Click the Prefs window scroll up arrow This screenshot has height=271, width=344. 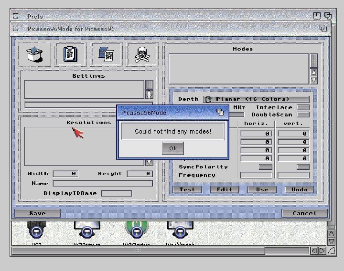click(331, 233)
